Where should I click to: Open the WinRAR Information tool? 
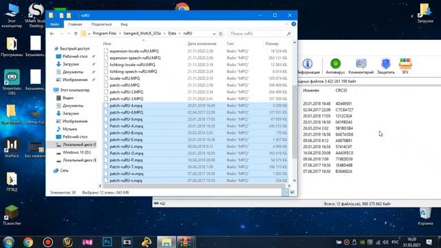click(x=308, y=66)
